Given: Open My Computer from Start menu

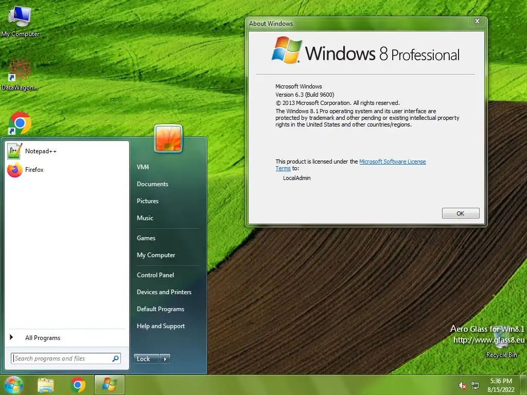Looking at the screenshot, I should (156, 255).
